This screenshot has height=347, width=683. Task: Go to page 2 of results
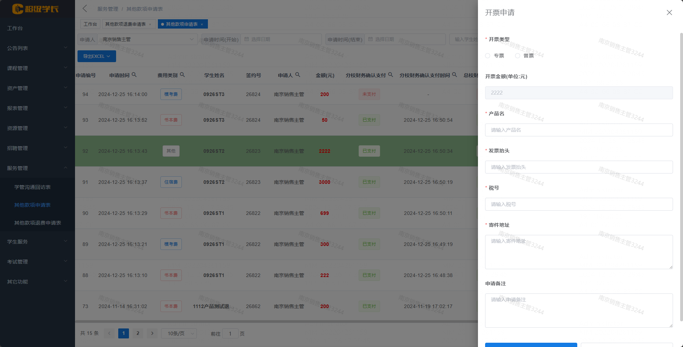pos(138,333)
